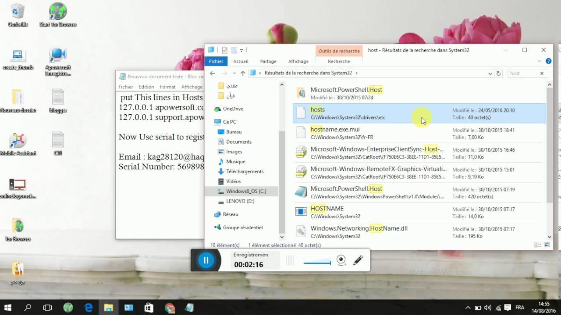Open the Windows Start menu

coord(8,308)
